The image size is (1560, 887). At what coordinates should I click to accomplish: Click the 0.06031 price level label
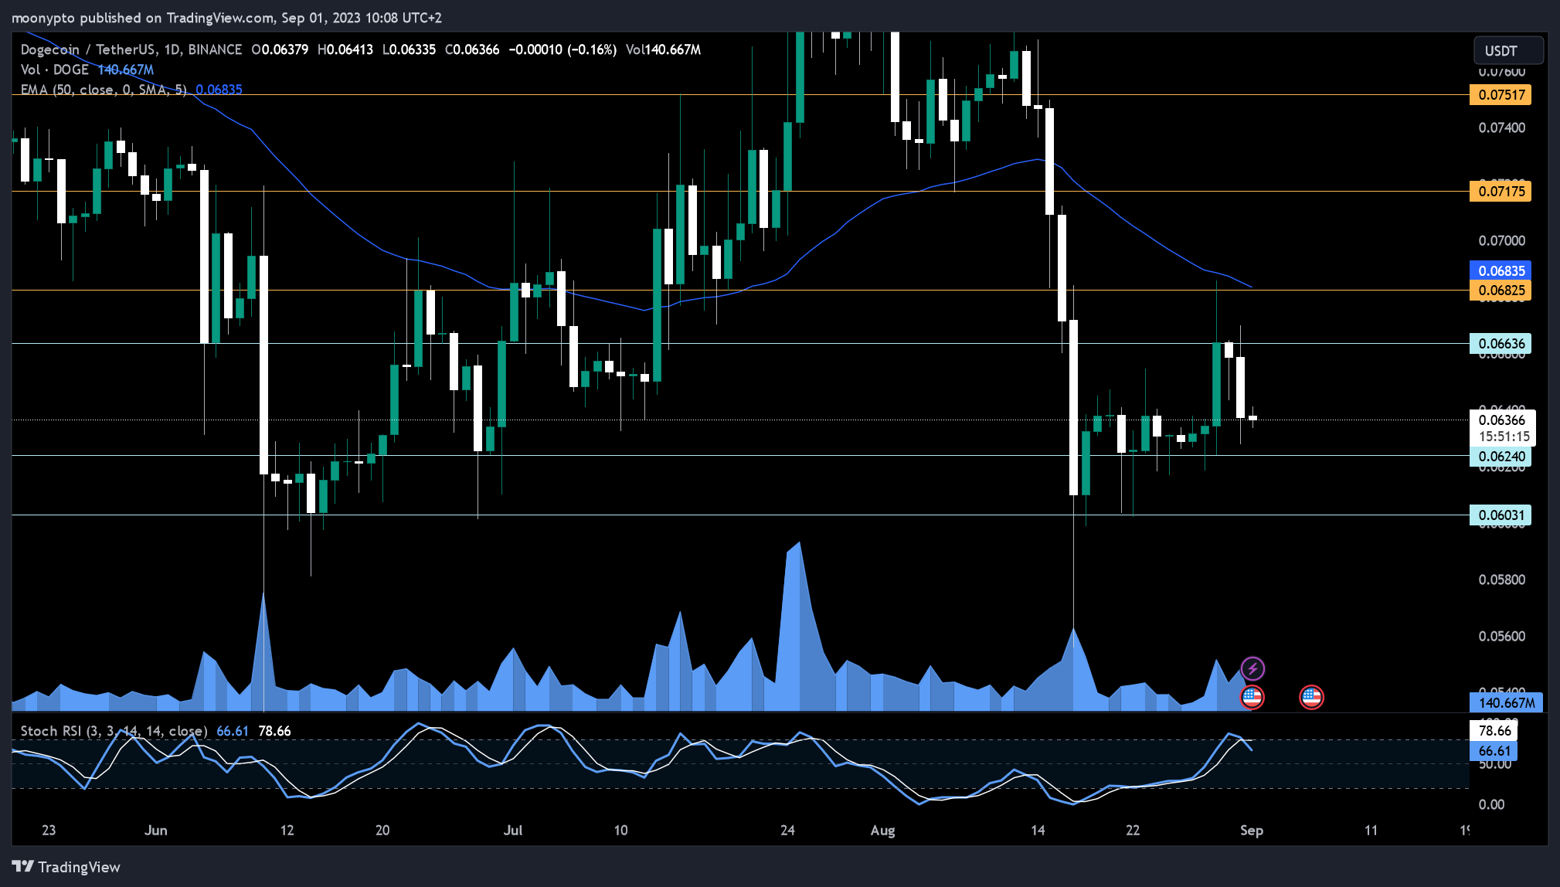[x=1501, y=515]
